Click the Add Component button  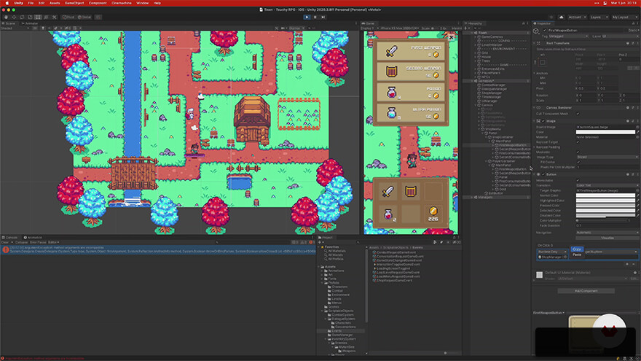pyautogui.click(x=586, y=290)
